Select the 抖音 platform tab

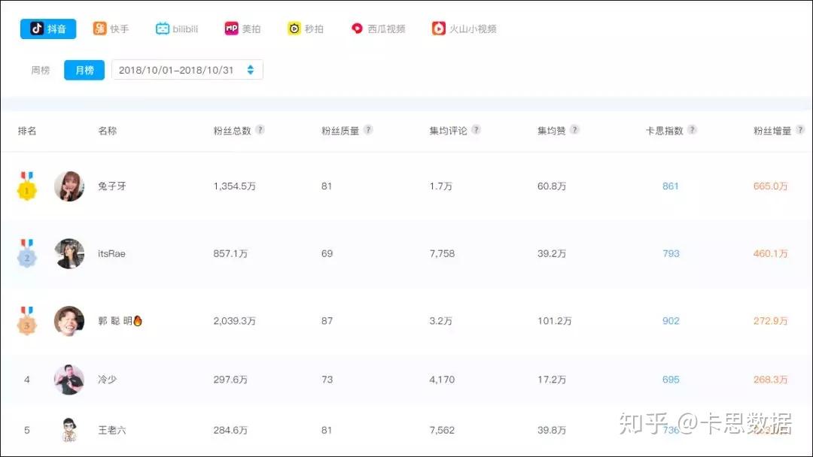pyautogui.click(x=48, y=29)
